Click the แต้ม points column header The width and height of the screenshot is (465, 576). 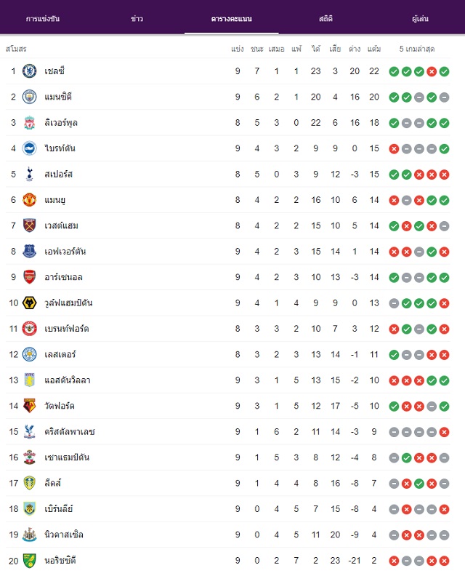[x=374, y=49]
